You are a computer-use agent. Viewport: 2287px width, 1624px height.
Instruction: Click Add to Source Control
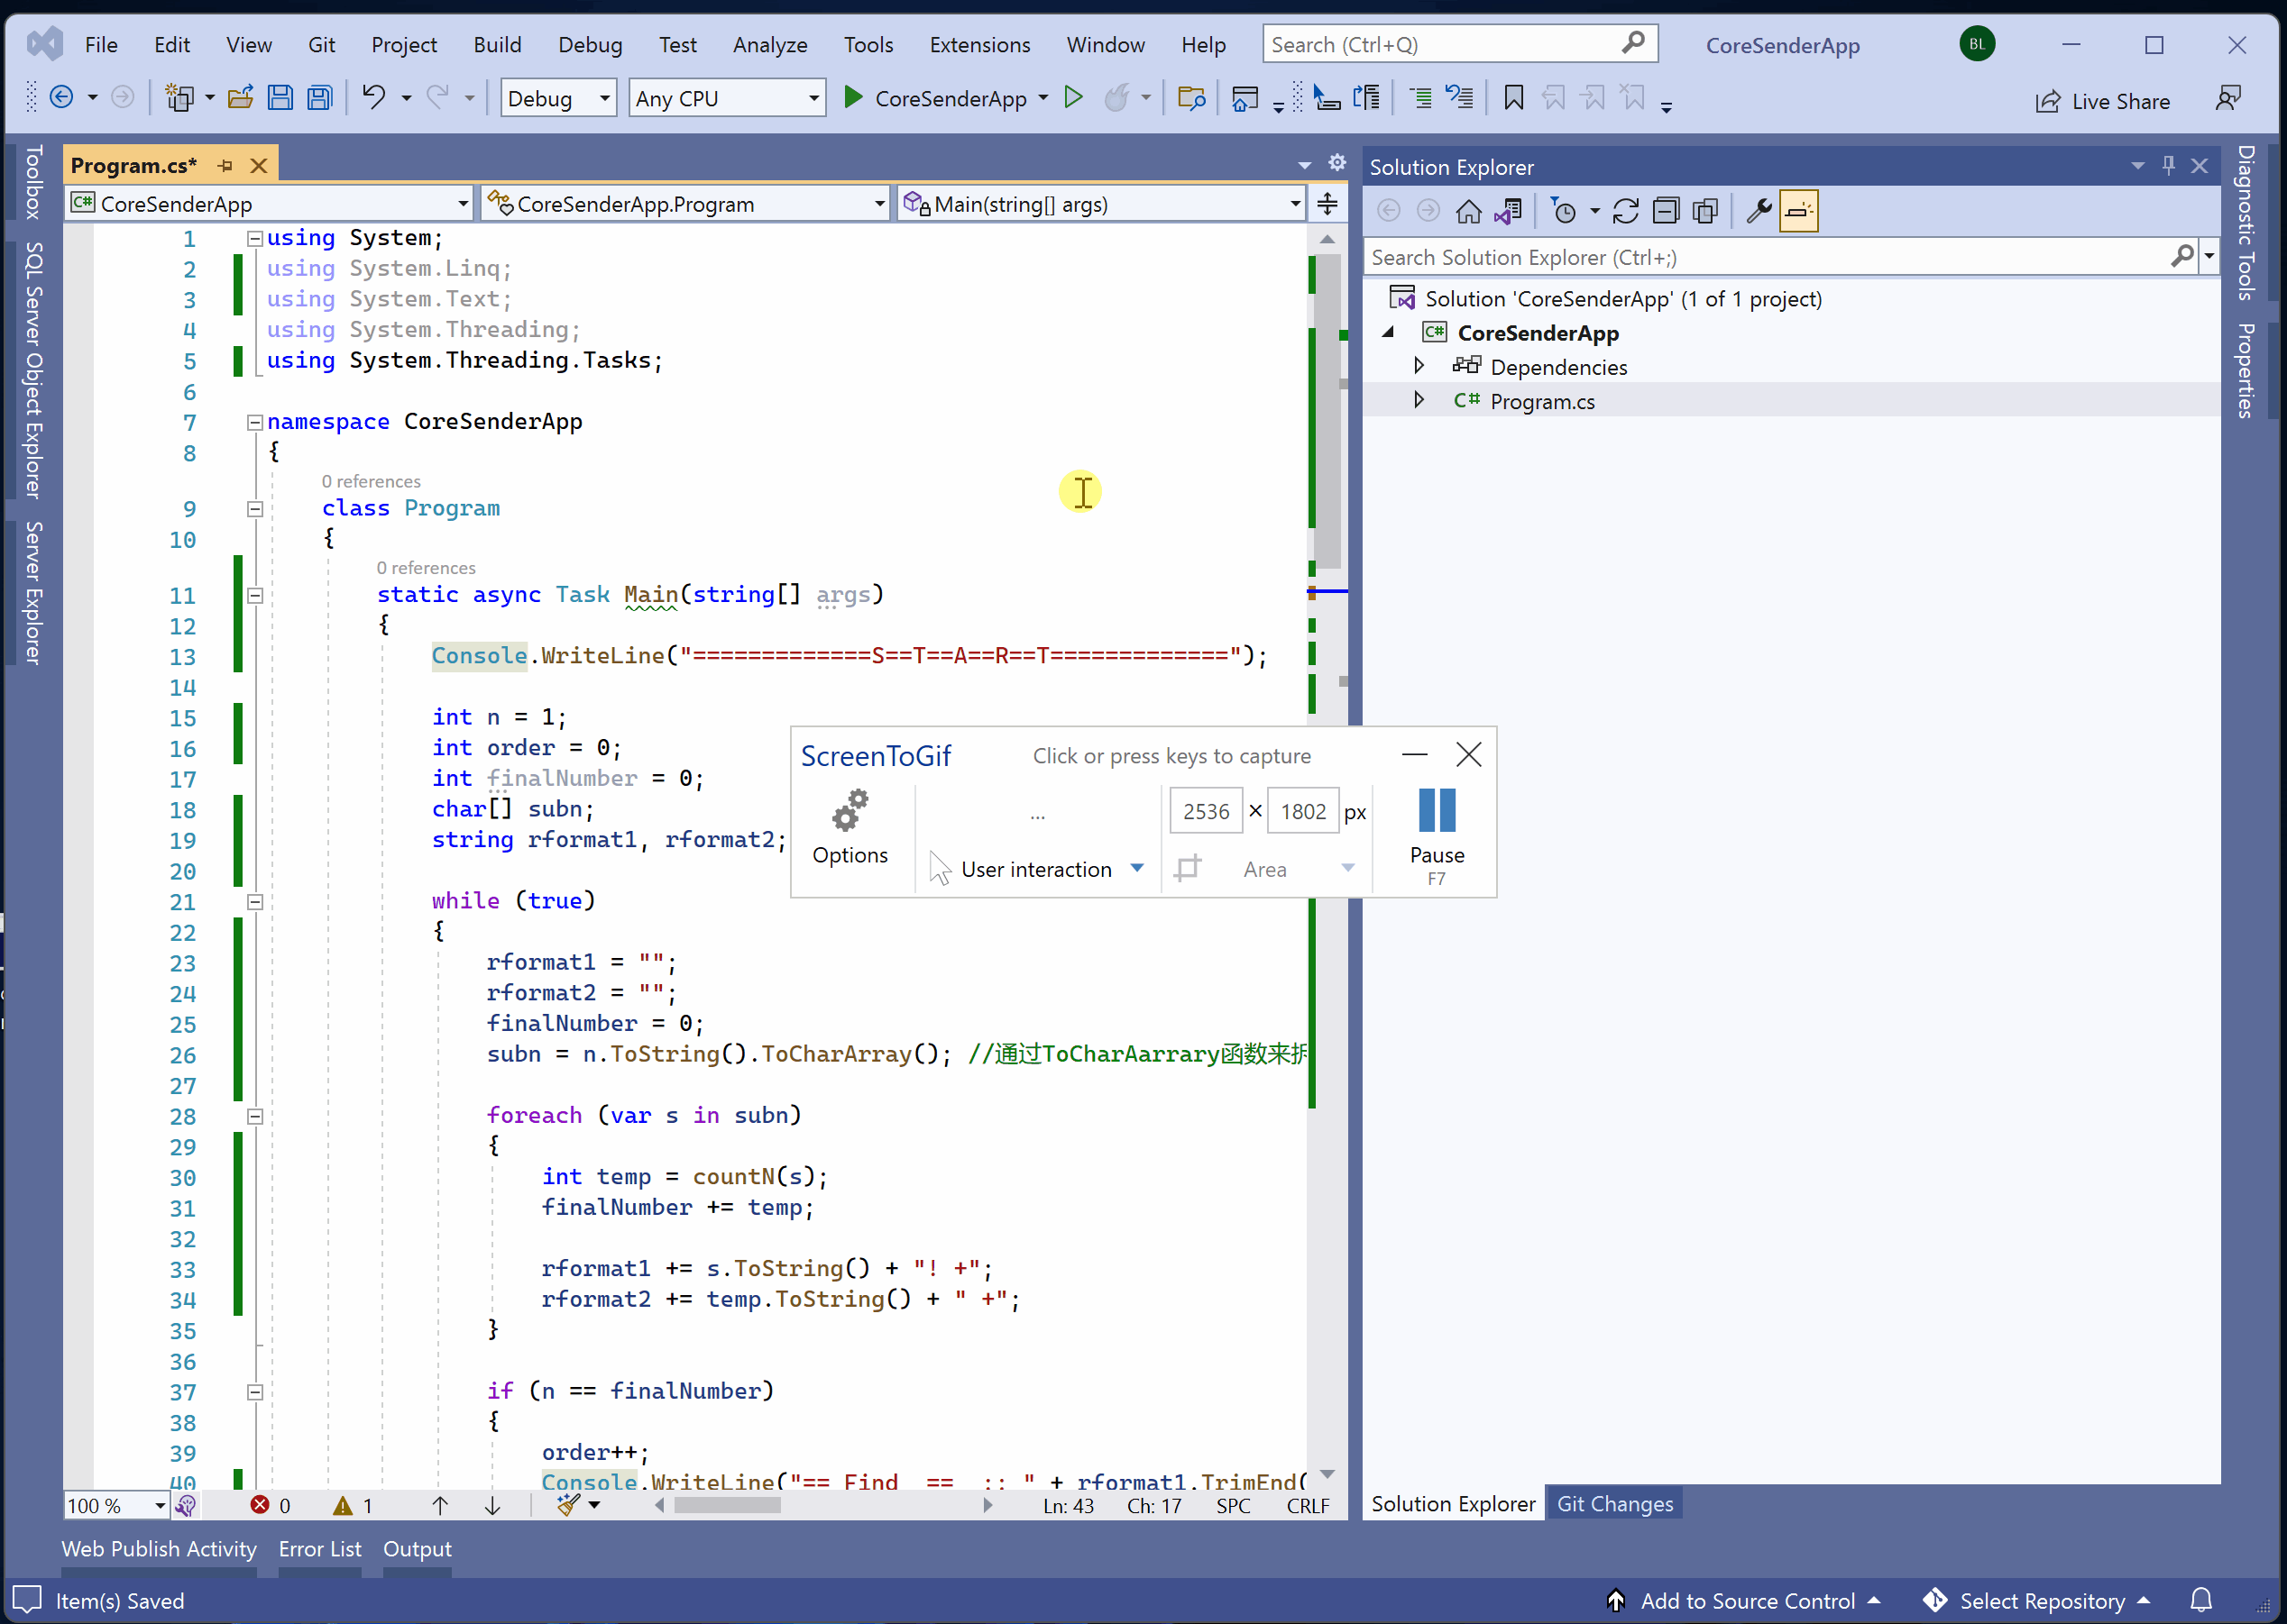1746,1600
